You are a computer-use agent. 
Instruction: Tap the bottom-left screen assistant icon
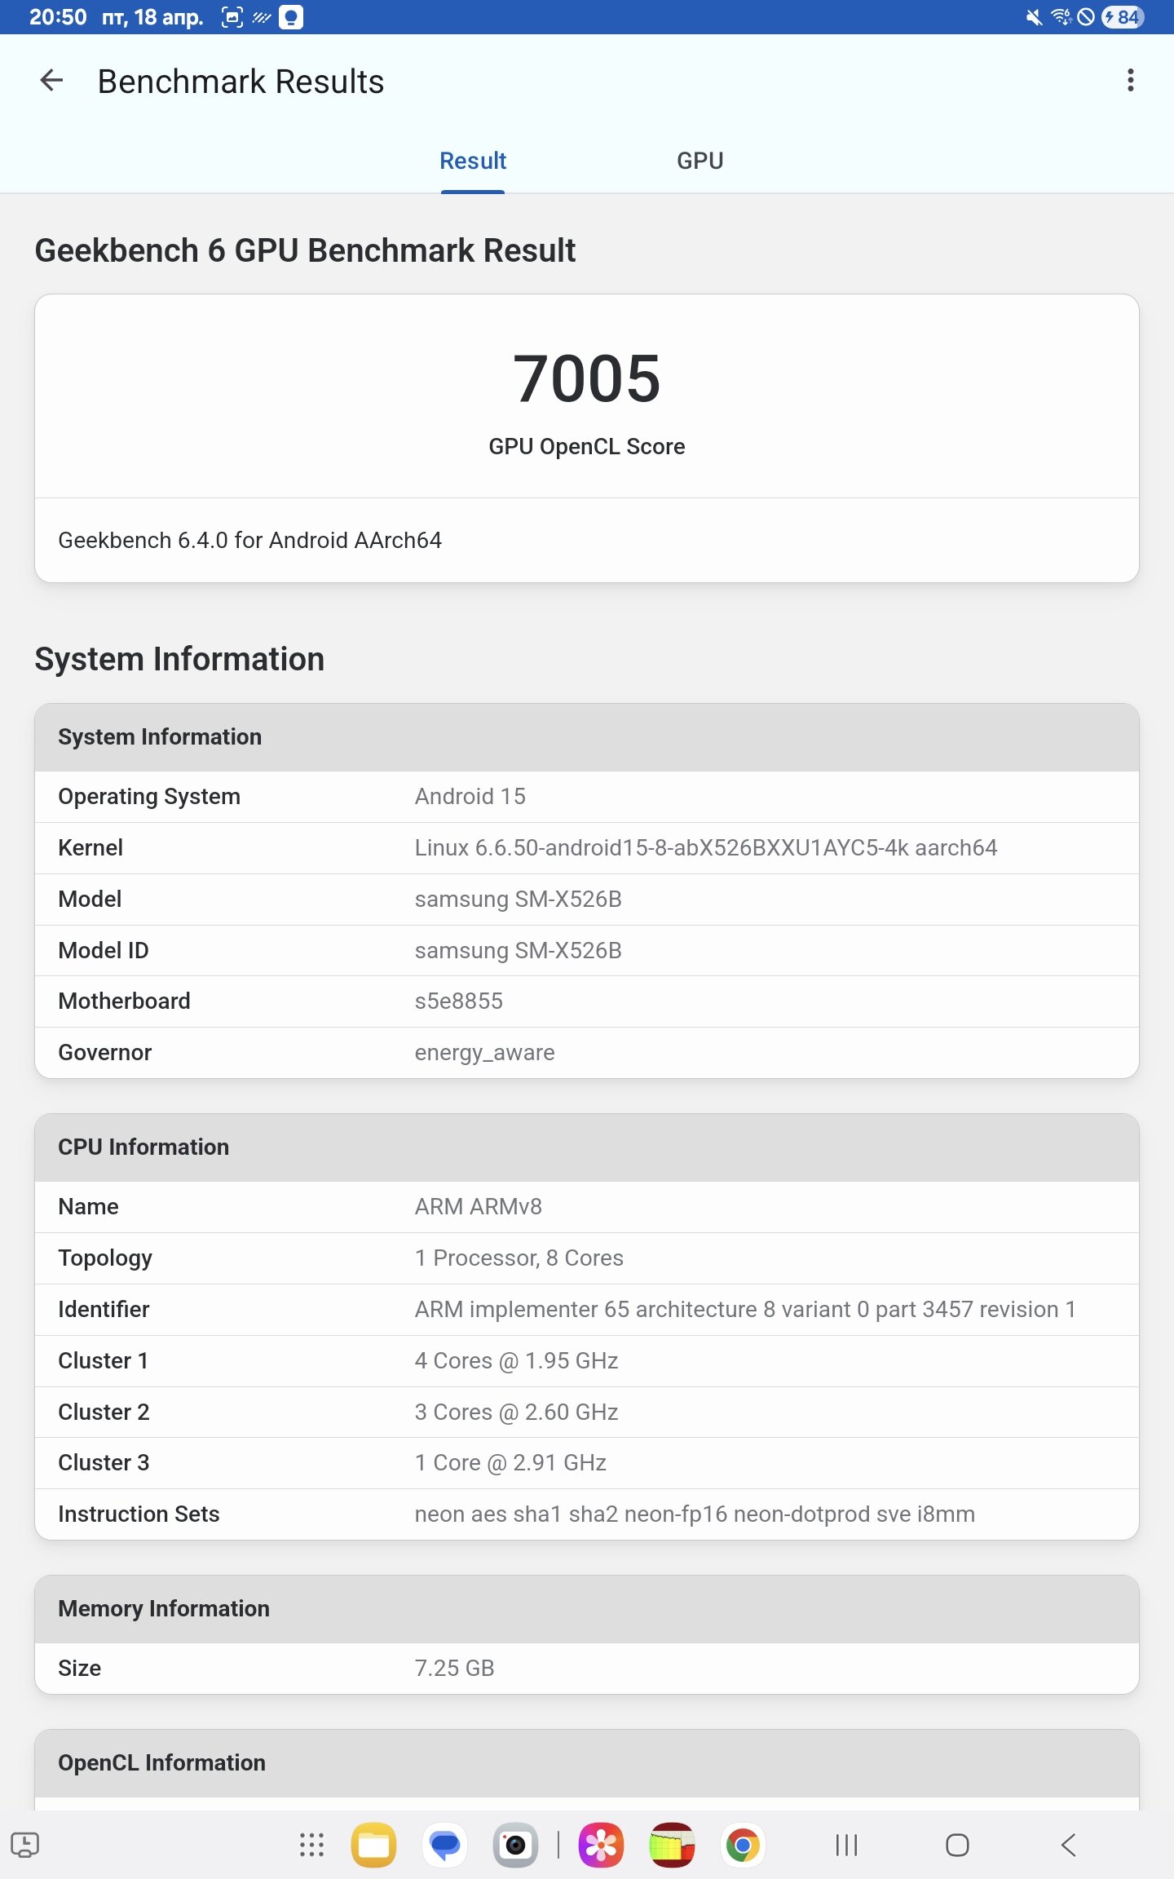click(x=24, y=1845)
